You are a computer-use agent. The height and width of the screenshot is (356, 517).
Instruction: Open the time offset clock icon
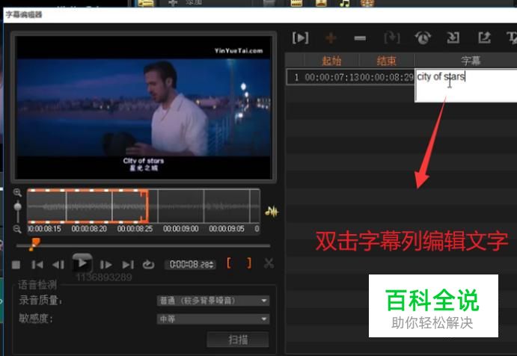point(423,38)
